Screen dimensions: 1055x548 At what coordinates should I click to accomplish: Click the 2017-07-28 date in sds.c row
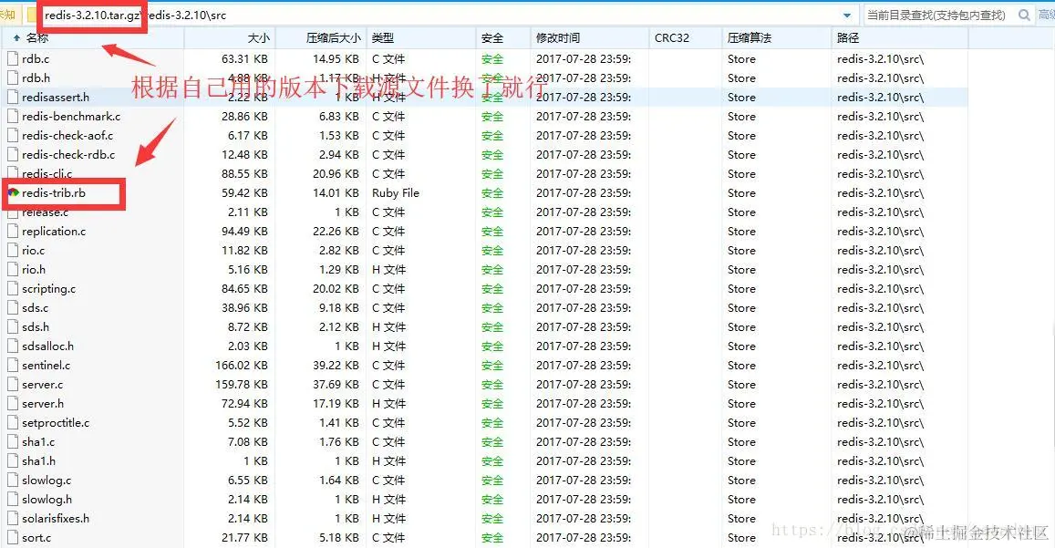tap(584, 307)
